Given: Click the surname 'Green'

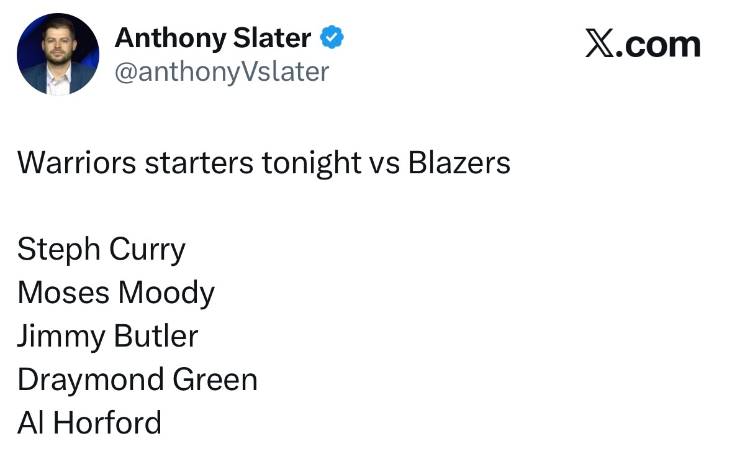Looking at the screenshot, I should 215,379.
